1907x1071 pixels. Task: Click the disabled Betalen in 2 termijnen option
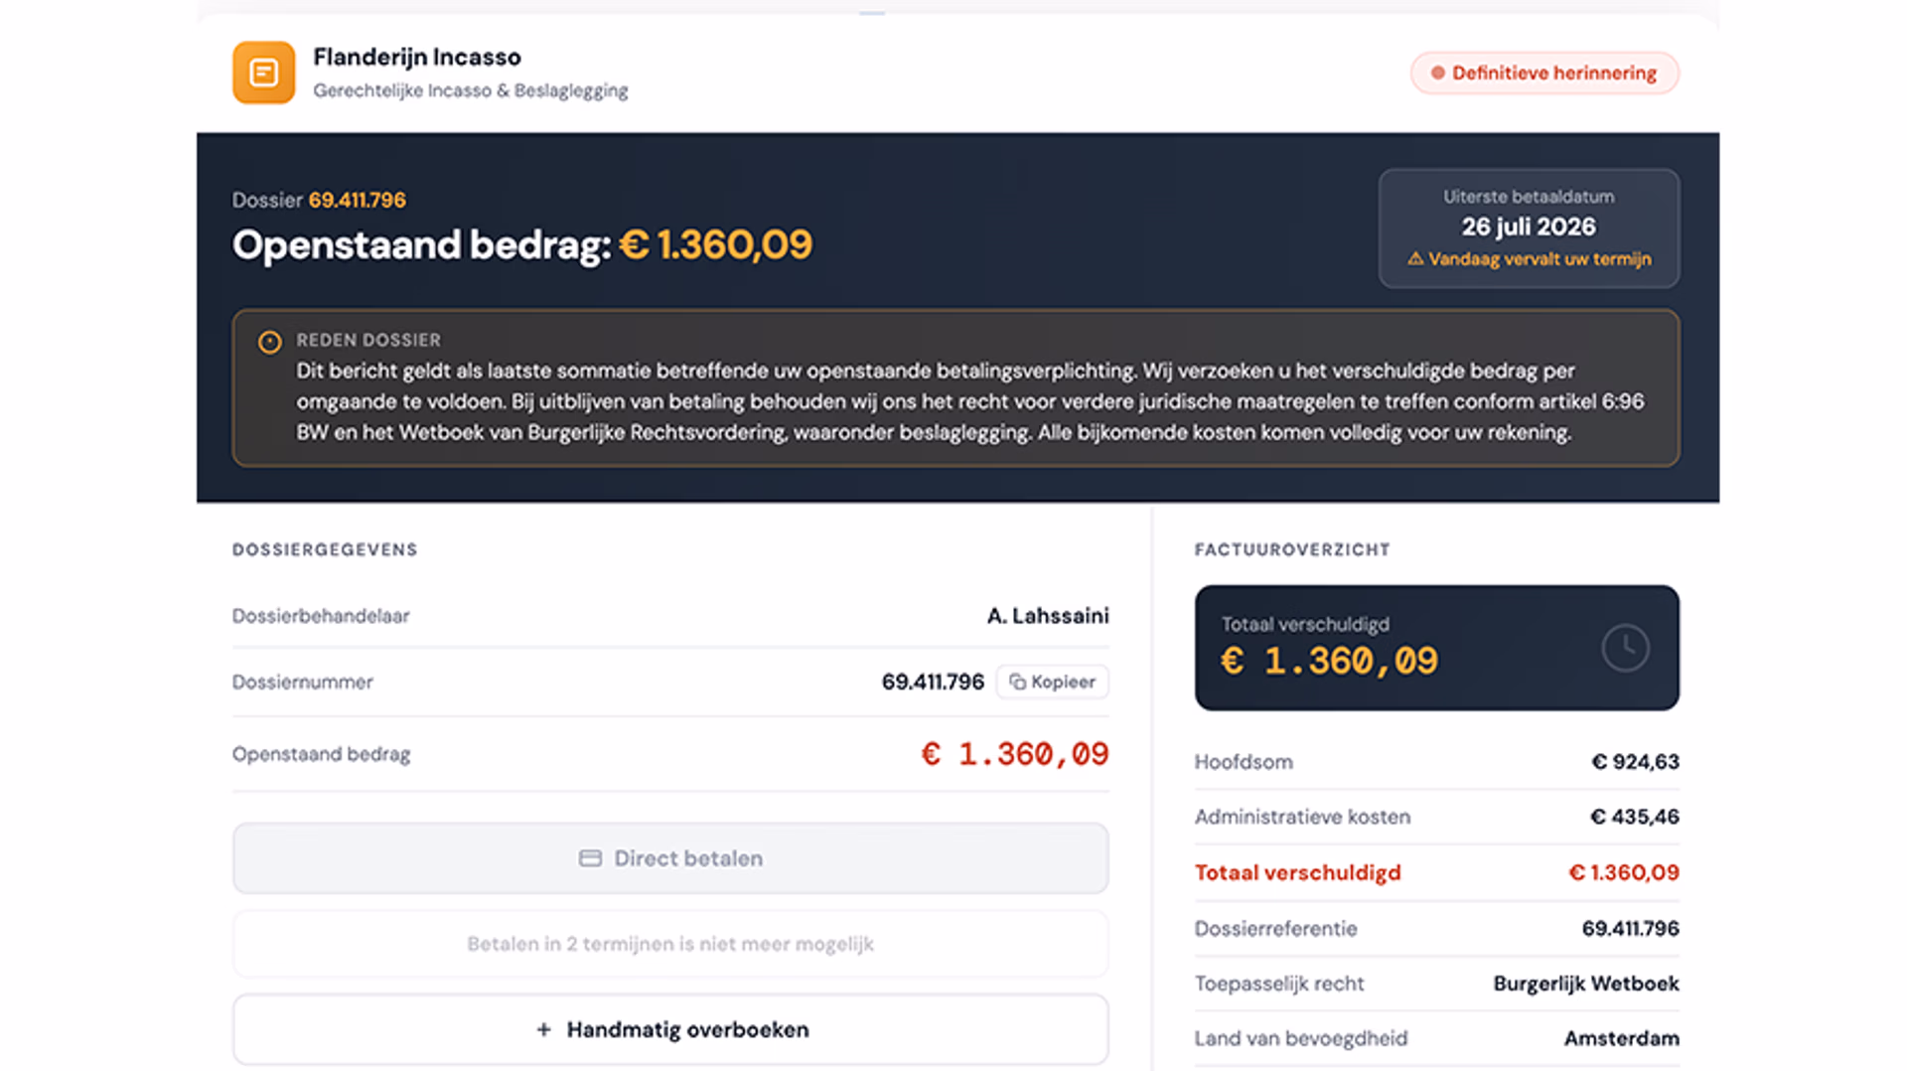click(x=670, y=944)
